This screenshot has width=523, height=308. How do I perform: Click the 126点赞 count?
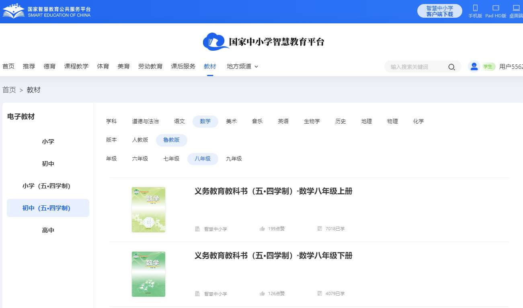[276, 294]
